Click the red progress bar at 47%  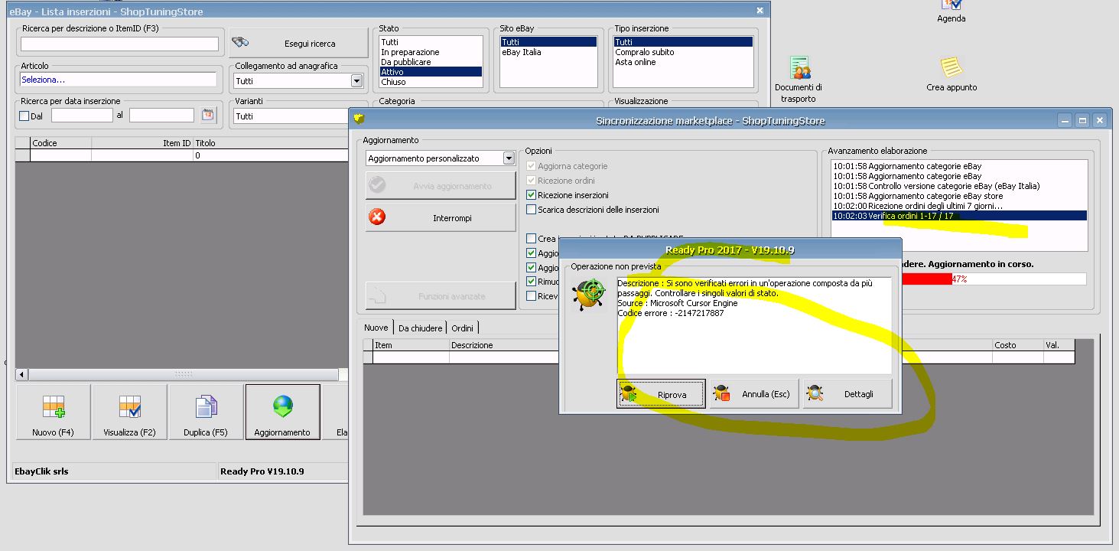927,279
